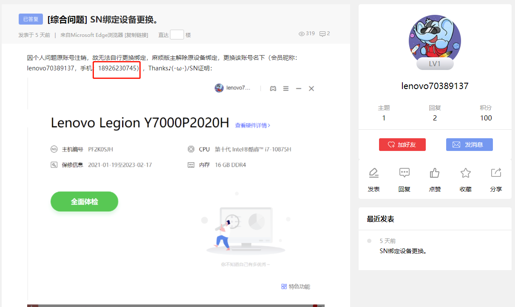Viewport: 515px width, 307px height.
Task: Click the 发表于 5 天前 timestamp
Action: coord(34,35)
